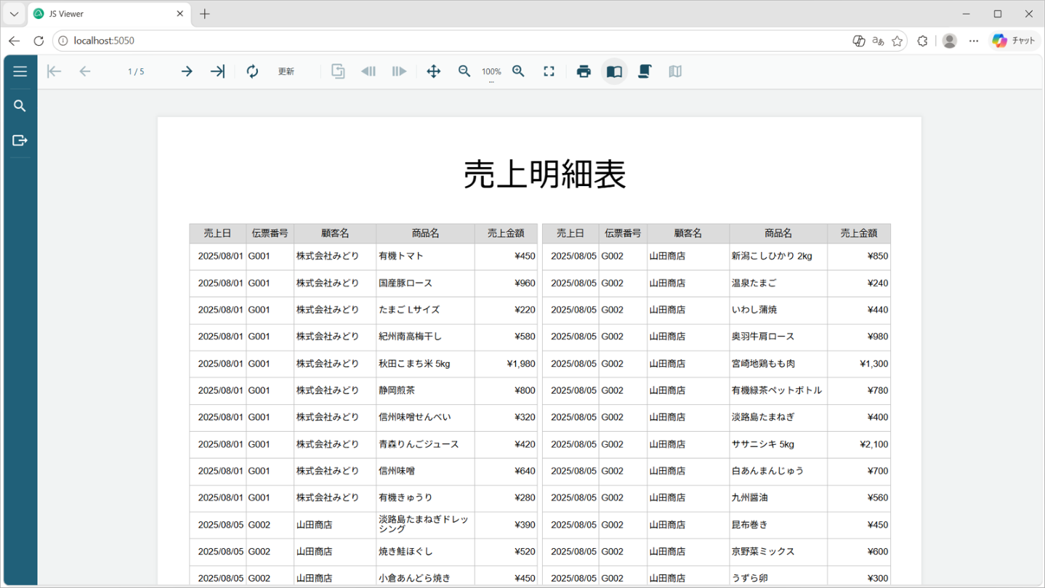Open the tab search dropdown chevron

point(14,14)
